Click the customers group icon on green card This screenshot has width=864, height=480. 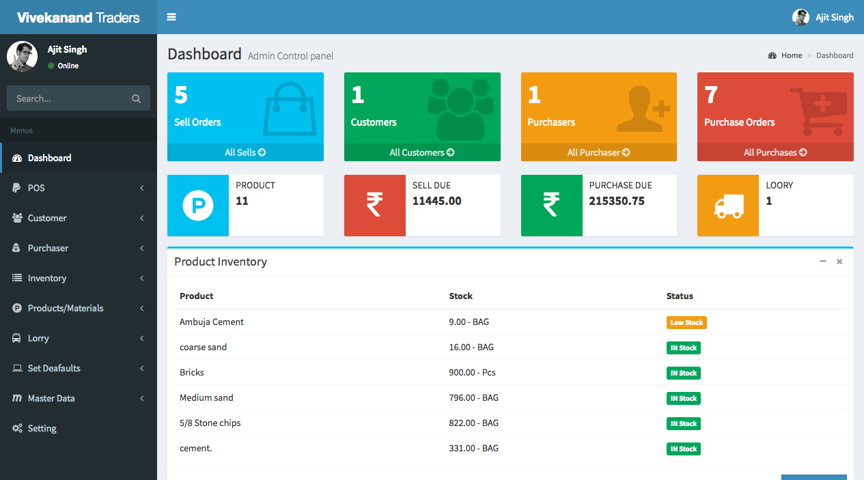459,109
